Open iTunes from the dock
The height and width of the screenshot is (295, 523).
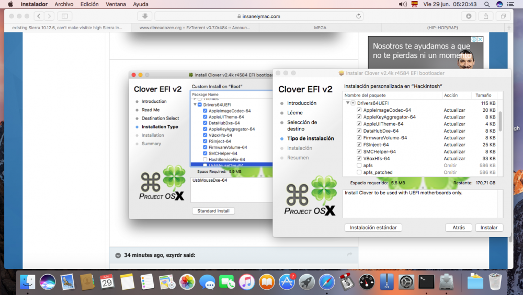click(247, 282)
